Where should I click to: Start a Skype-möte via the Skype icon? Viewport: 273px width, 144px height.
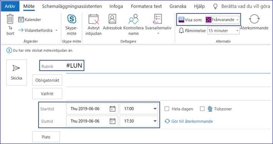click(72, 19)
